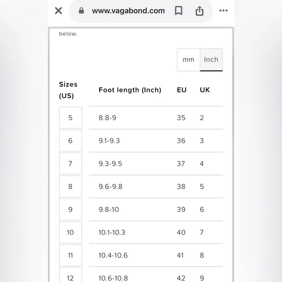Click the EU column header
Viewport: 282px width, 282px height.
pyautogui.click(x=182, y=90)
